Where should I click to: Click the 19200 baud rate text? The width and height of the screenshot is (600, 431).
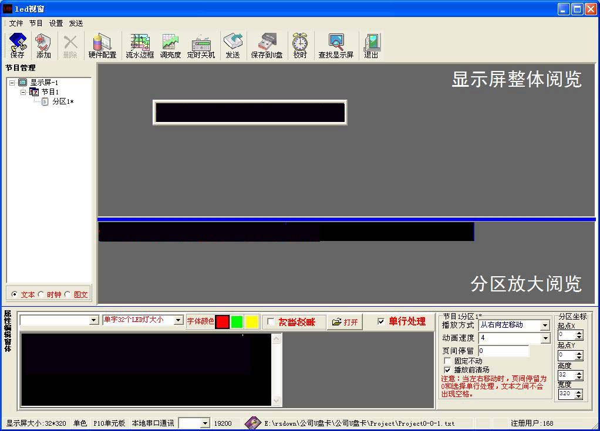tap(223, 423)
